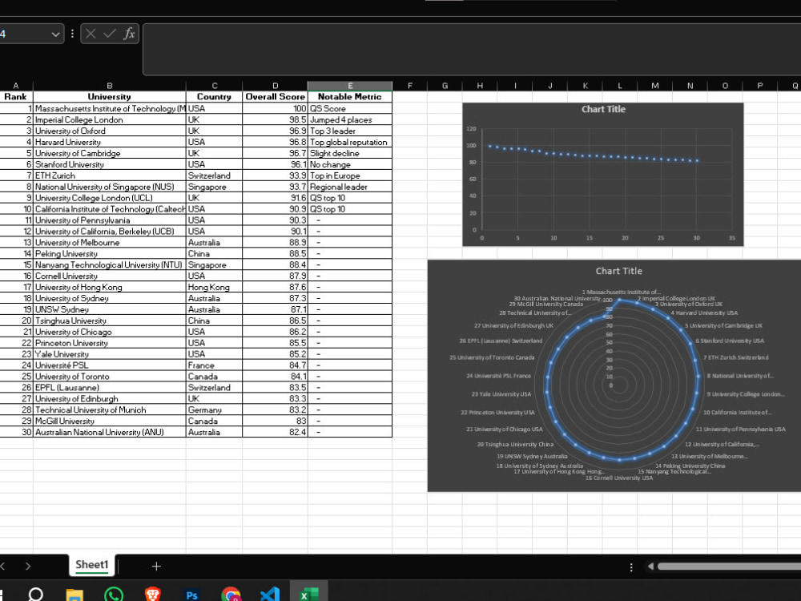Select the Jumped 4 places cell

[350, 119]
